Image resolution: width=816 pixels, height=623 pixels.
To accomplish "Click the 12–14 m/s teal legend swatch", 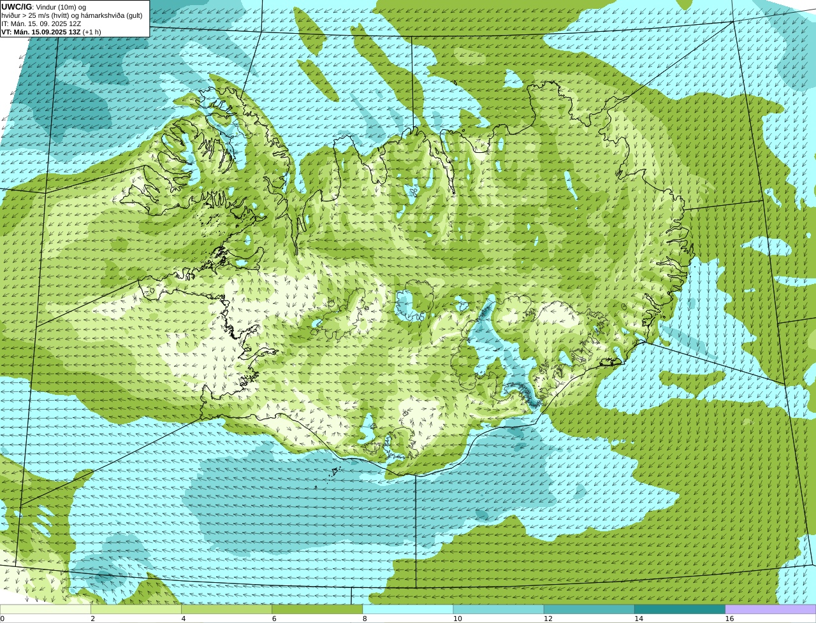I will click(x=589, y=609).
